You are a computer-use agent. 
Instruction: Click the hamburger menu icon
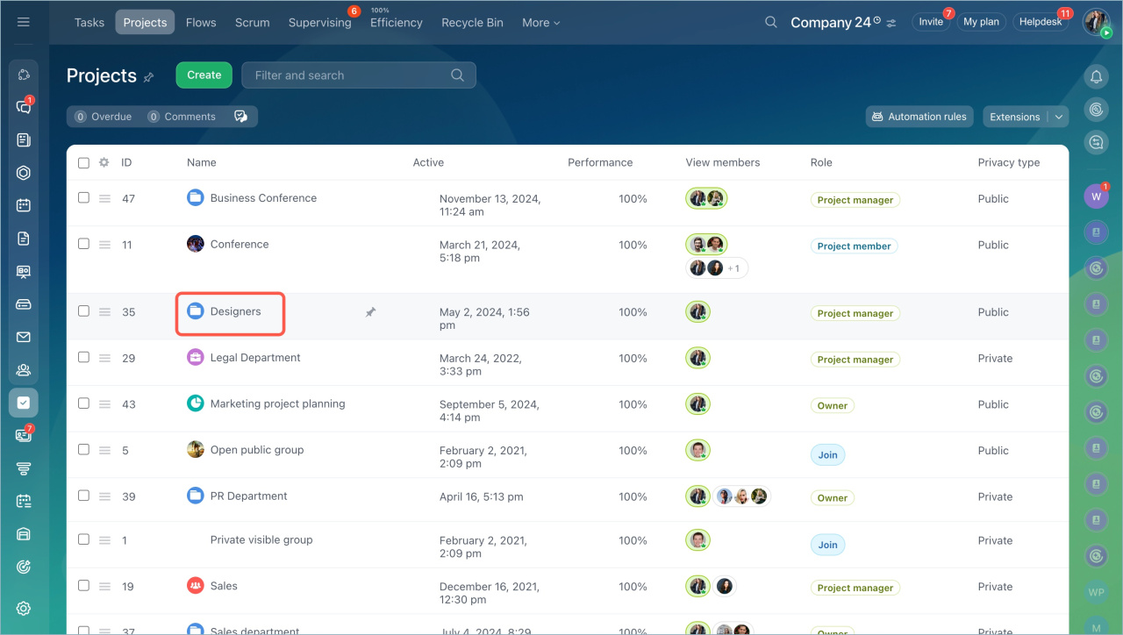tap(24, 22)
